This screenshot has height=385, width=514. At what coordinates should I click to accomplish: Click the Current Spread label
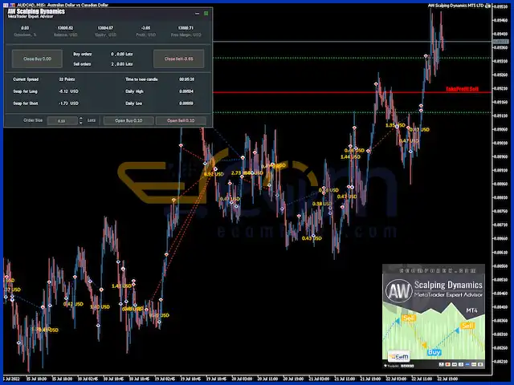click(x=26, y=79)
